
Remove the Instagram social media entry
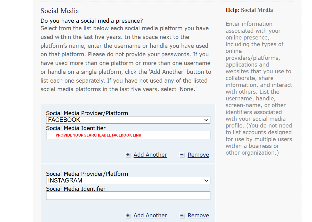(x=198, y=216)
